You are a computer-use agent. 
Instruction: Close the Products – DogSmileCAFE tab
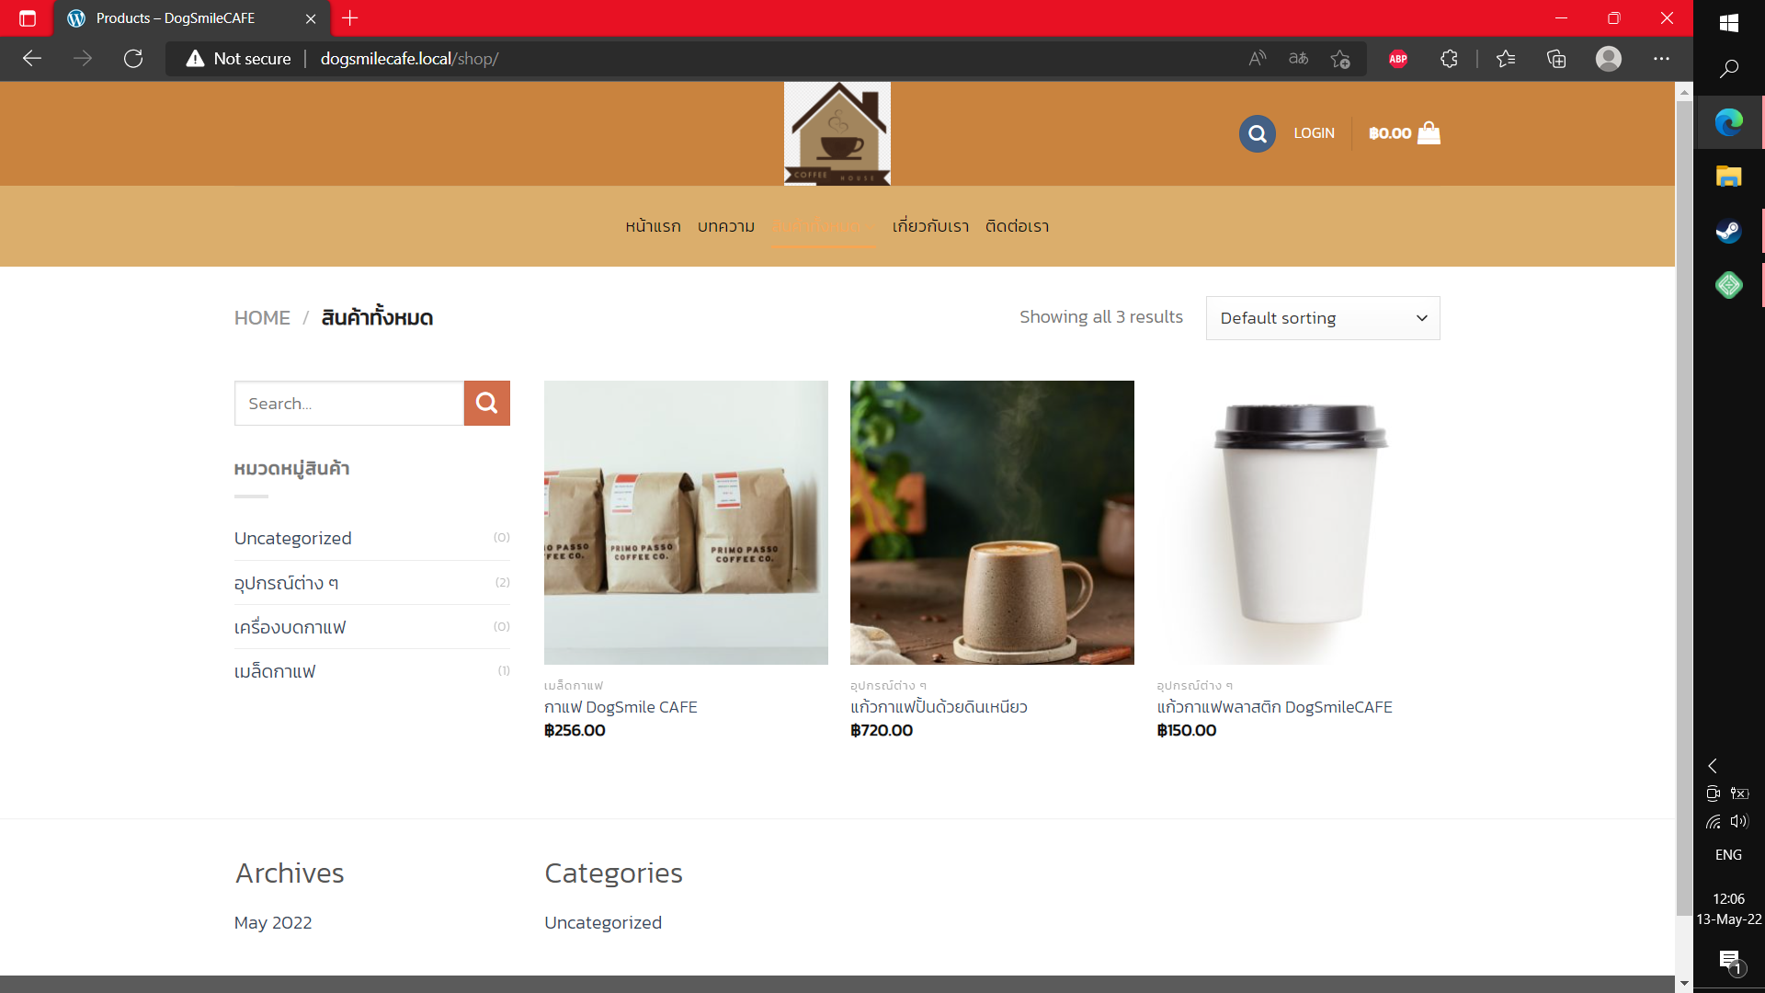(311, 18)
